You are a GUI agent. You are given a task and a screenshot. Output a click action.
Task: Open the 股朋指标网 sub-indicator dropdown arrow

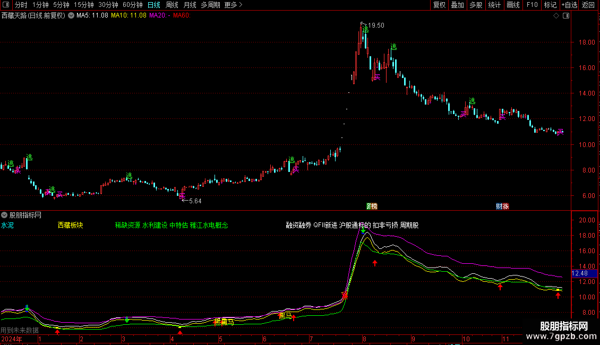tap(4, 215)
